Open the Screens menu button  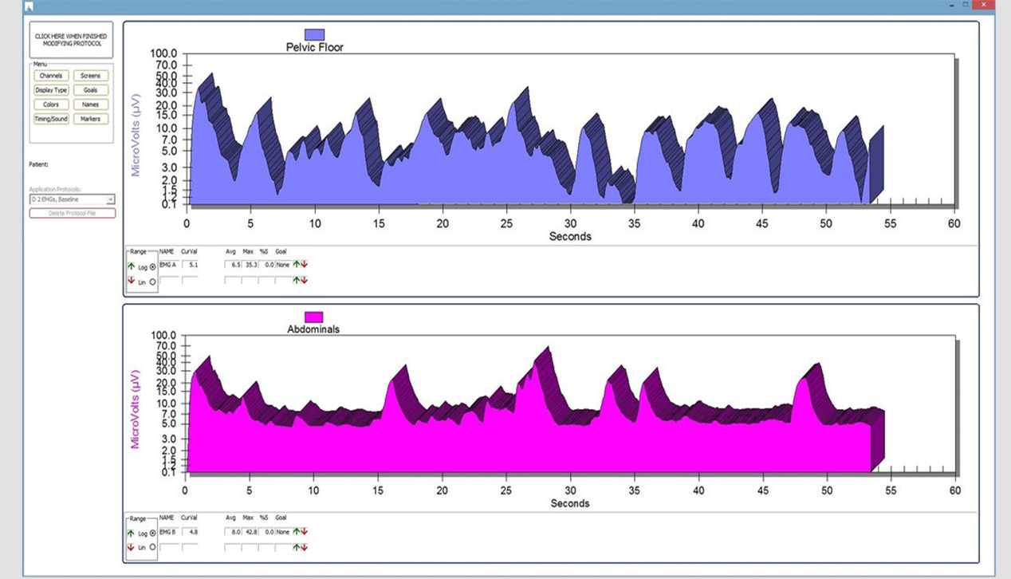(x=90, y=76)
